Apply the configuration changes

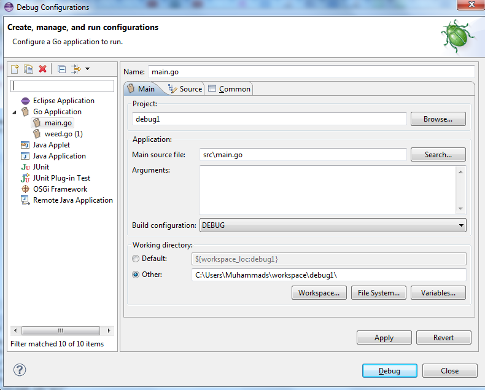(x=384, y=338)
